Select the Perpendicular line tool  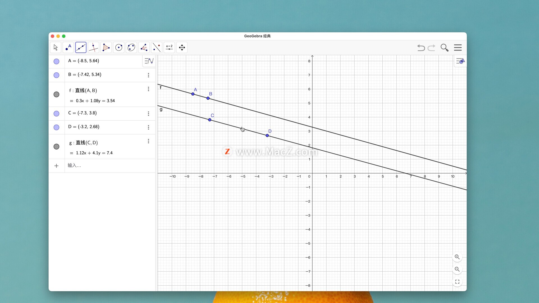(x=93, y=47)
